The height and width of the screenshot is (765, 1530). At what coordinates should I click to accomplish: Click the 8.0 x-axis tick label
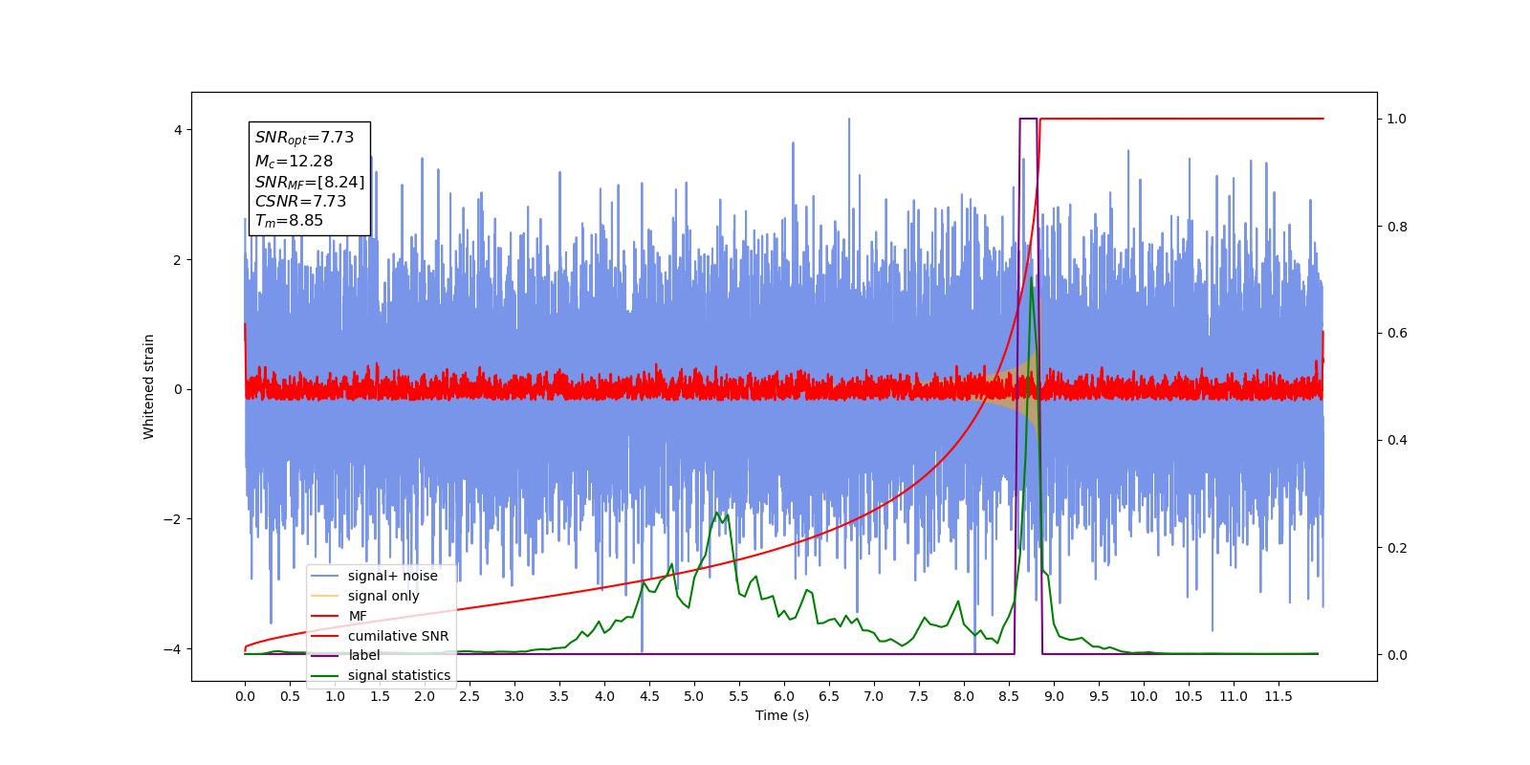964,696
